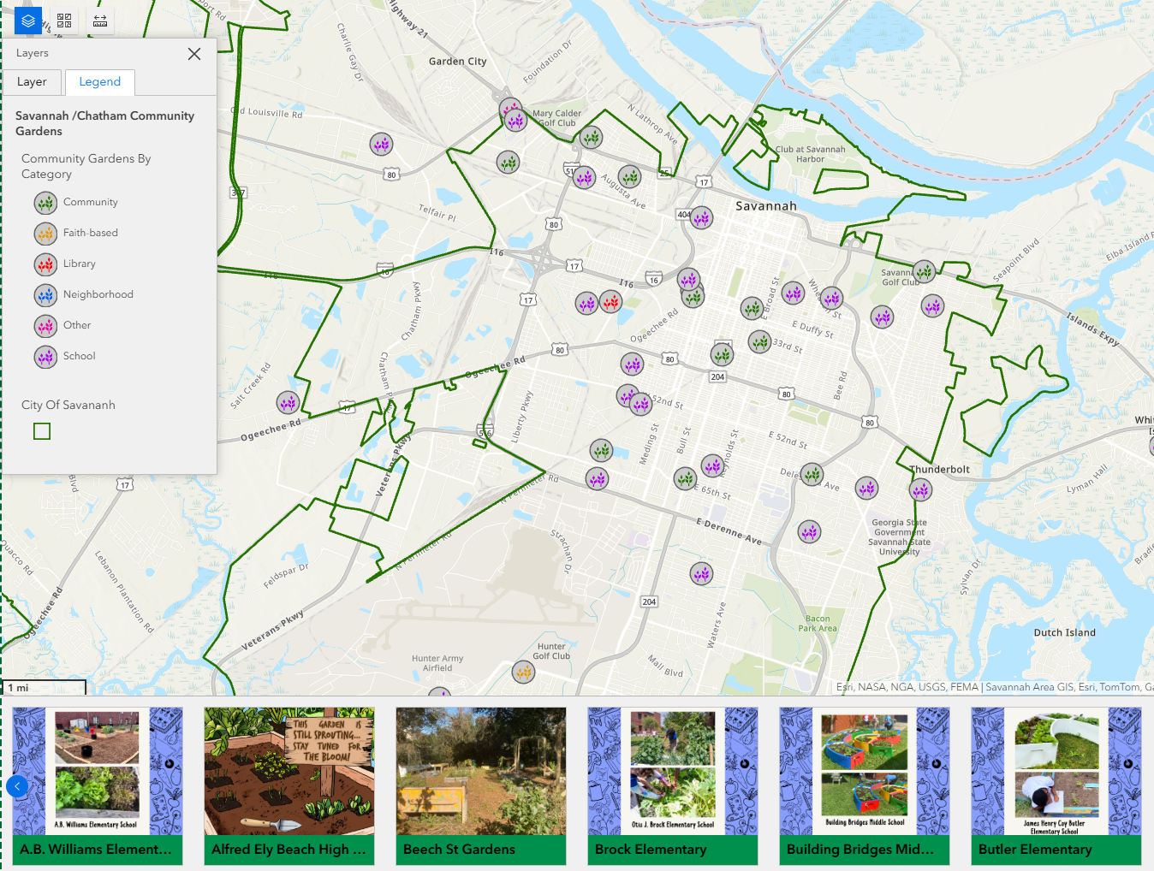Select the Measurement ruler tool
This screenshot has height=871, width=1154.
tap(99, 20)
